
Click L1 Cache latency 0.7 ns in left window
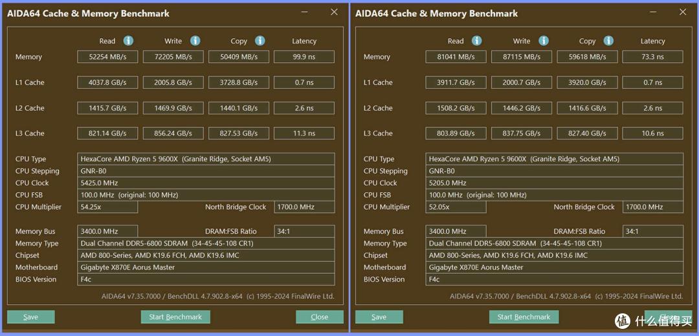(304, 82)
